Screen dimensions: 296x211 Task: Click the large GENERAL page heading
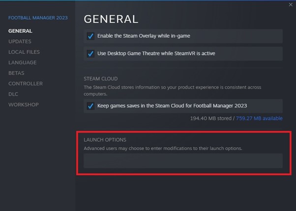point(111,19)
